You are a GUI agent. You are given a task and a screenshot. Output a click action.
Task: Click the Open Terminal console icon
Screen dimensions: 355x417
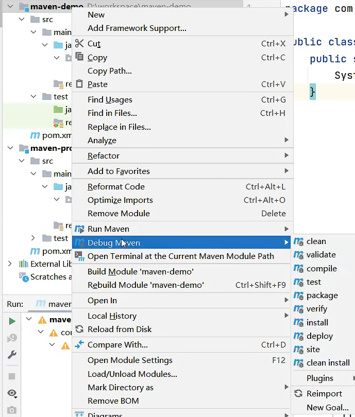pyautogui.click(x=79, y=256)
